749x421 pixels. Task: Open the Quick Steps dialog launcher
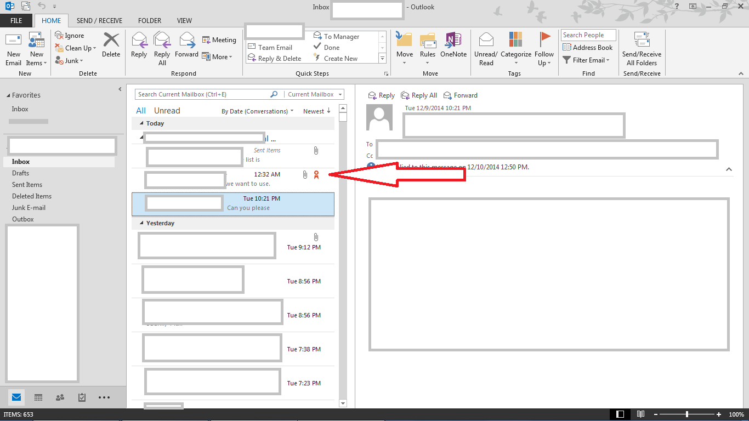coord(386,73)
